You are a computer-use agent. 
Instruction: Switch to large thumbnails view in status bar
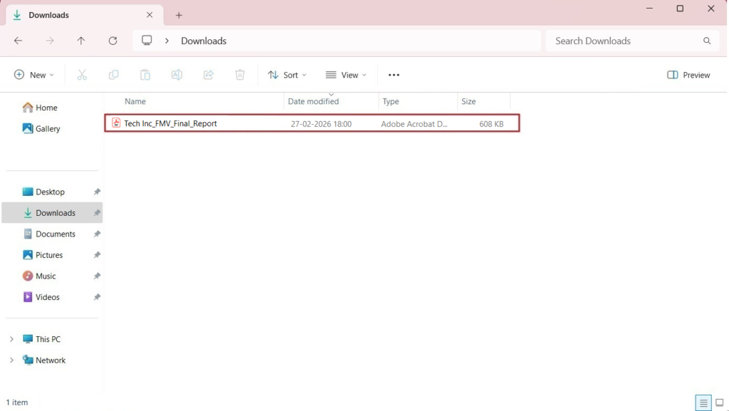click(x=719, y=402)
